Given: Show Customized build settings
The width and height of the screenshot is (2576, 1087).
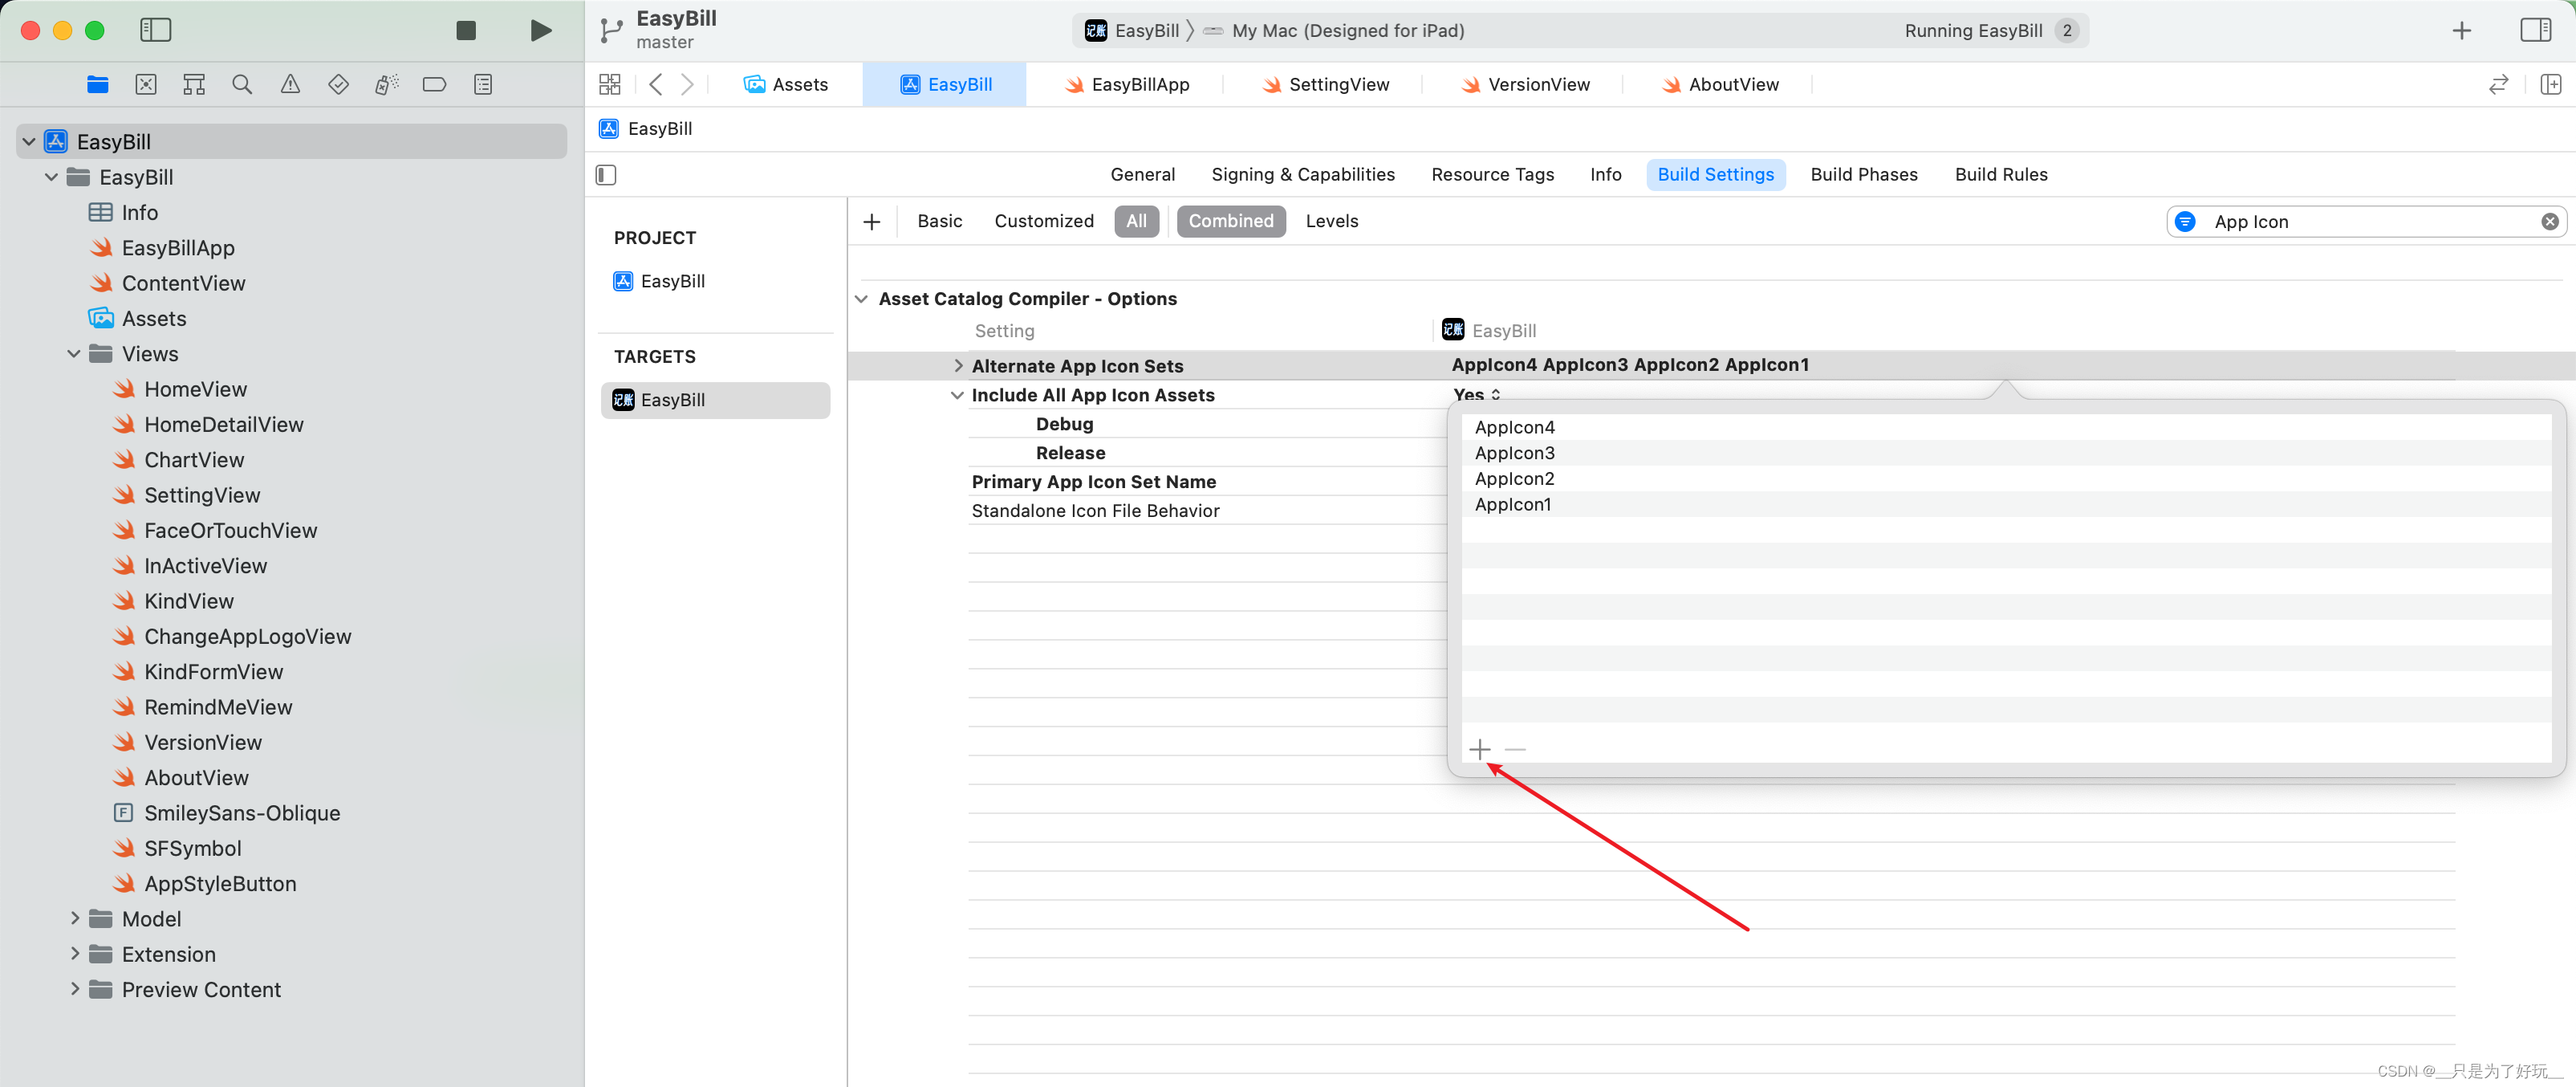Looking at the screenshot, I should click(1043, 221).
